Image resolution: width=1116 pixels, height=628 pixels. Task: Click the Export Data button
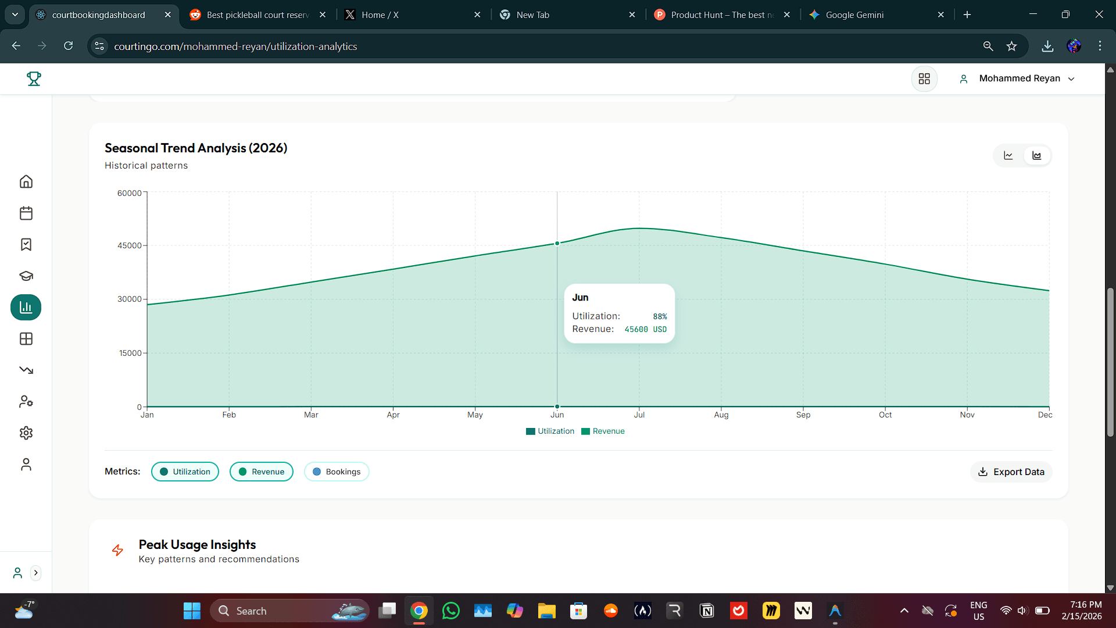1011,472
